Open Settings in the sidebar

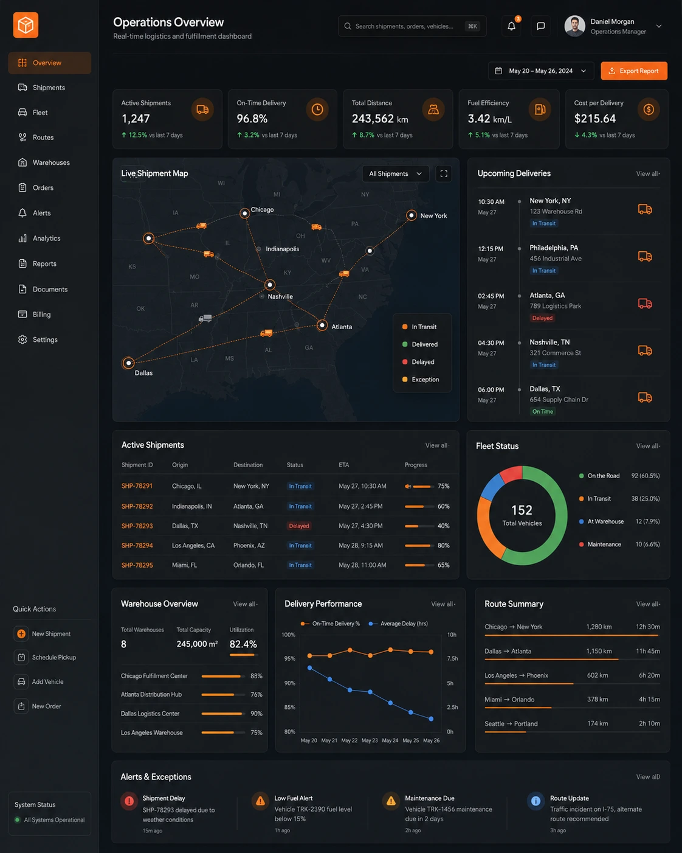(x=50, y=339)
